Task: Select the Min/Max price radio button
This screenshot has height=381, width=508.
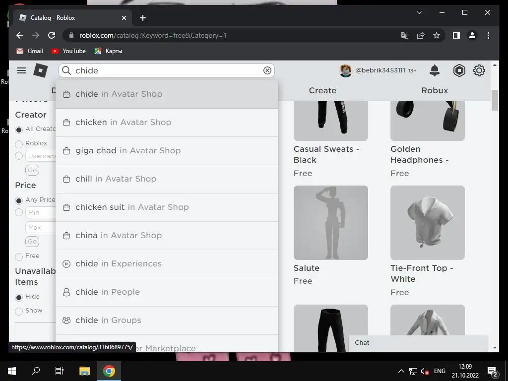Action: pos(19,212)
